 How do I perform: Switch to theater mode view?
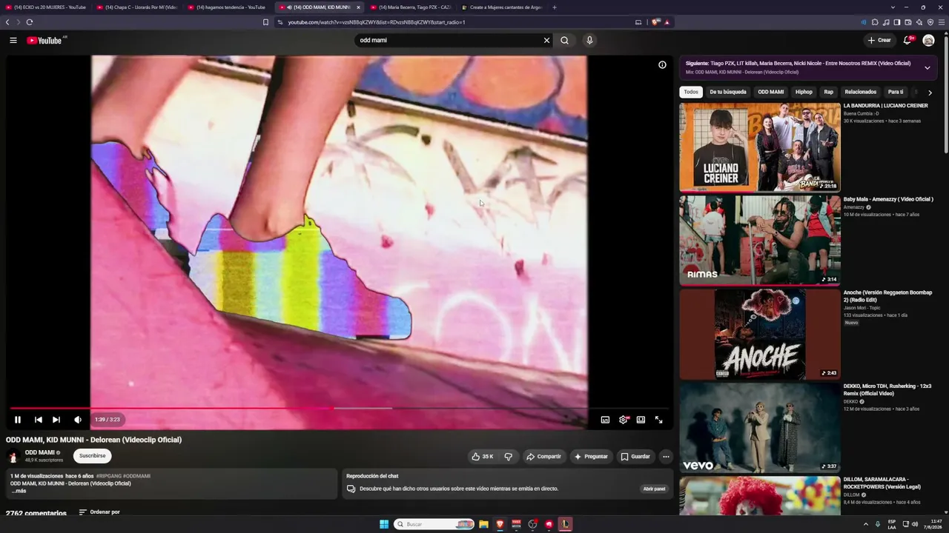[x=641, y=420]
